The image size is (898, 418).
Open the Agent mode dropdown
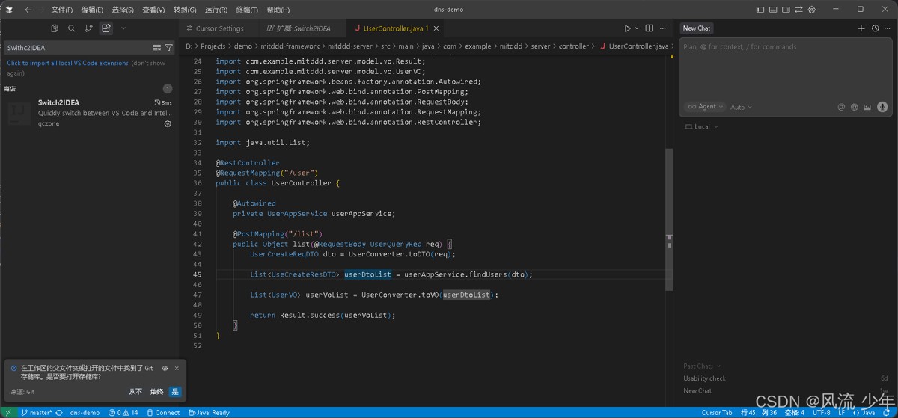705,107
